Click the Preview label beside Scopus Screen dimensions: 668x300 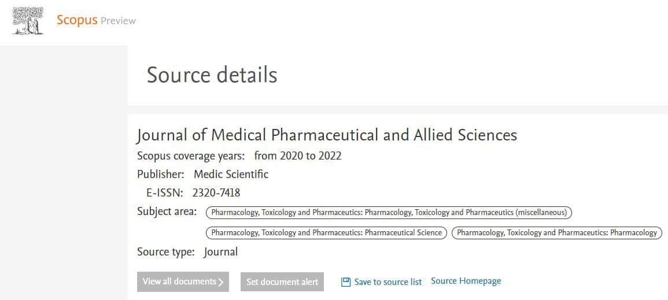tap(118, 21)
